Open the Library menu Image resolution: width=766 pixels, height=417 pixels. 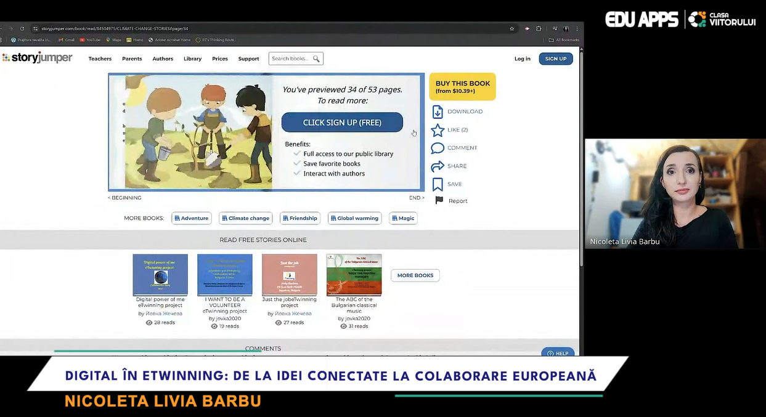[x=192, y=59]
